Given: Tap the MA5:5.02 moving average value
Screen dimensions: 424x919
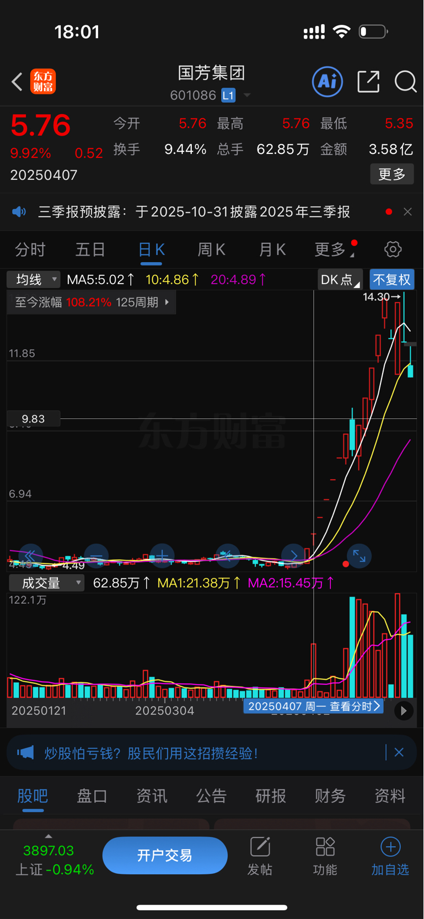Looking at the screenshot, I should coord(100,280).
